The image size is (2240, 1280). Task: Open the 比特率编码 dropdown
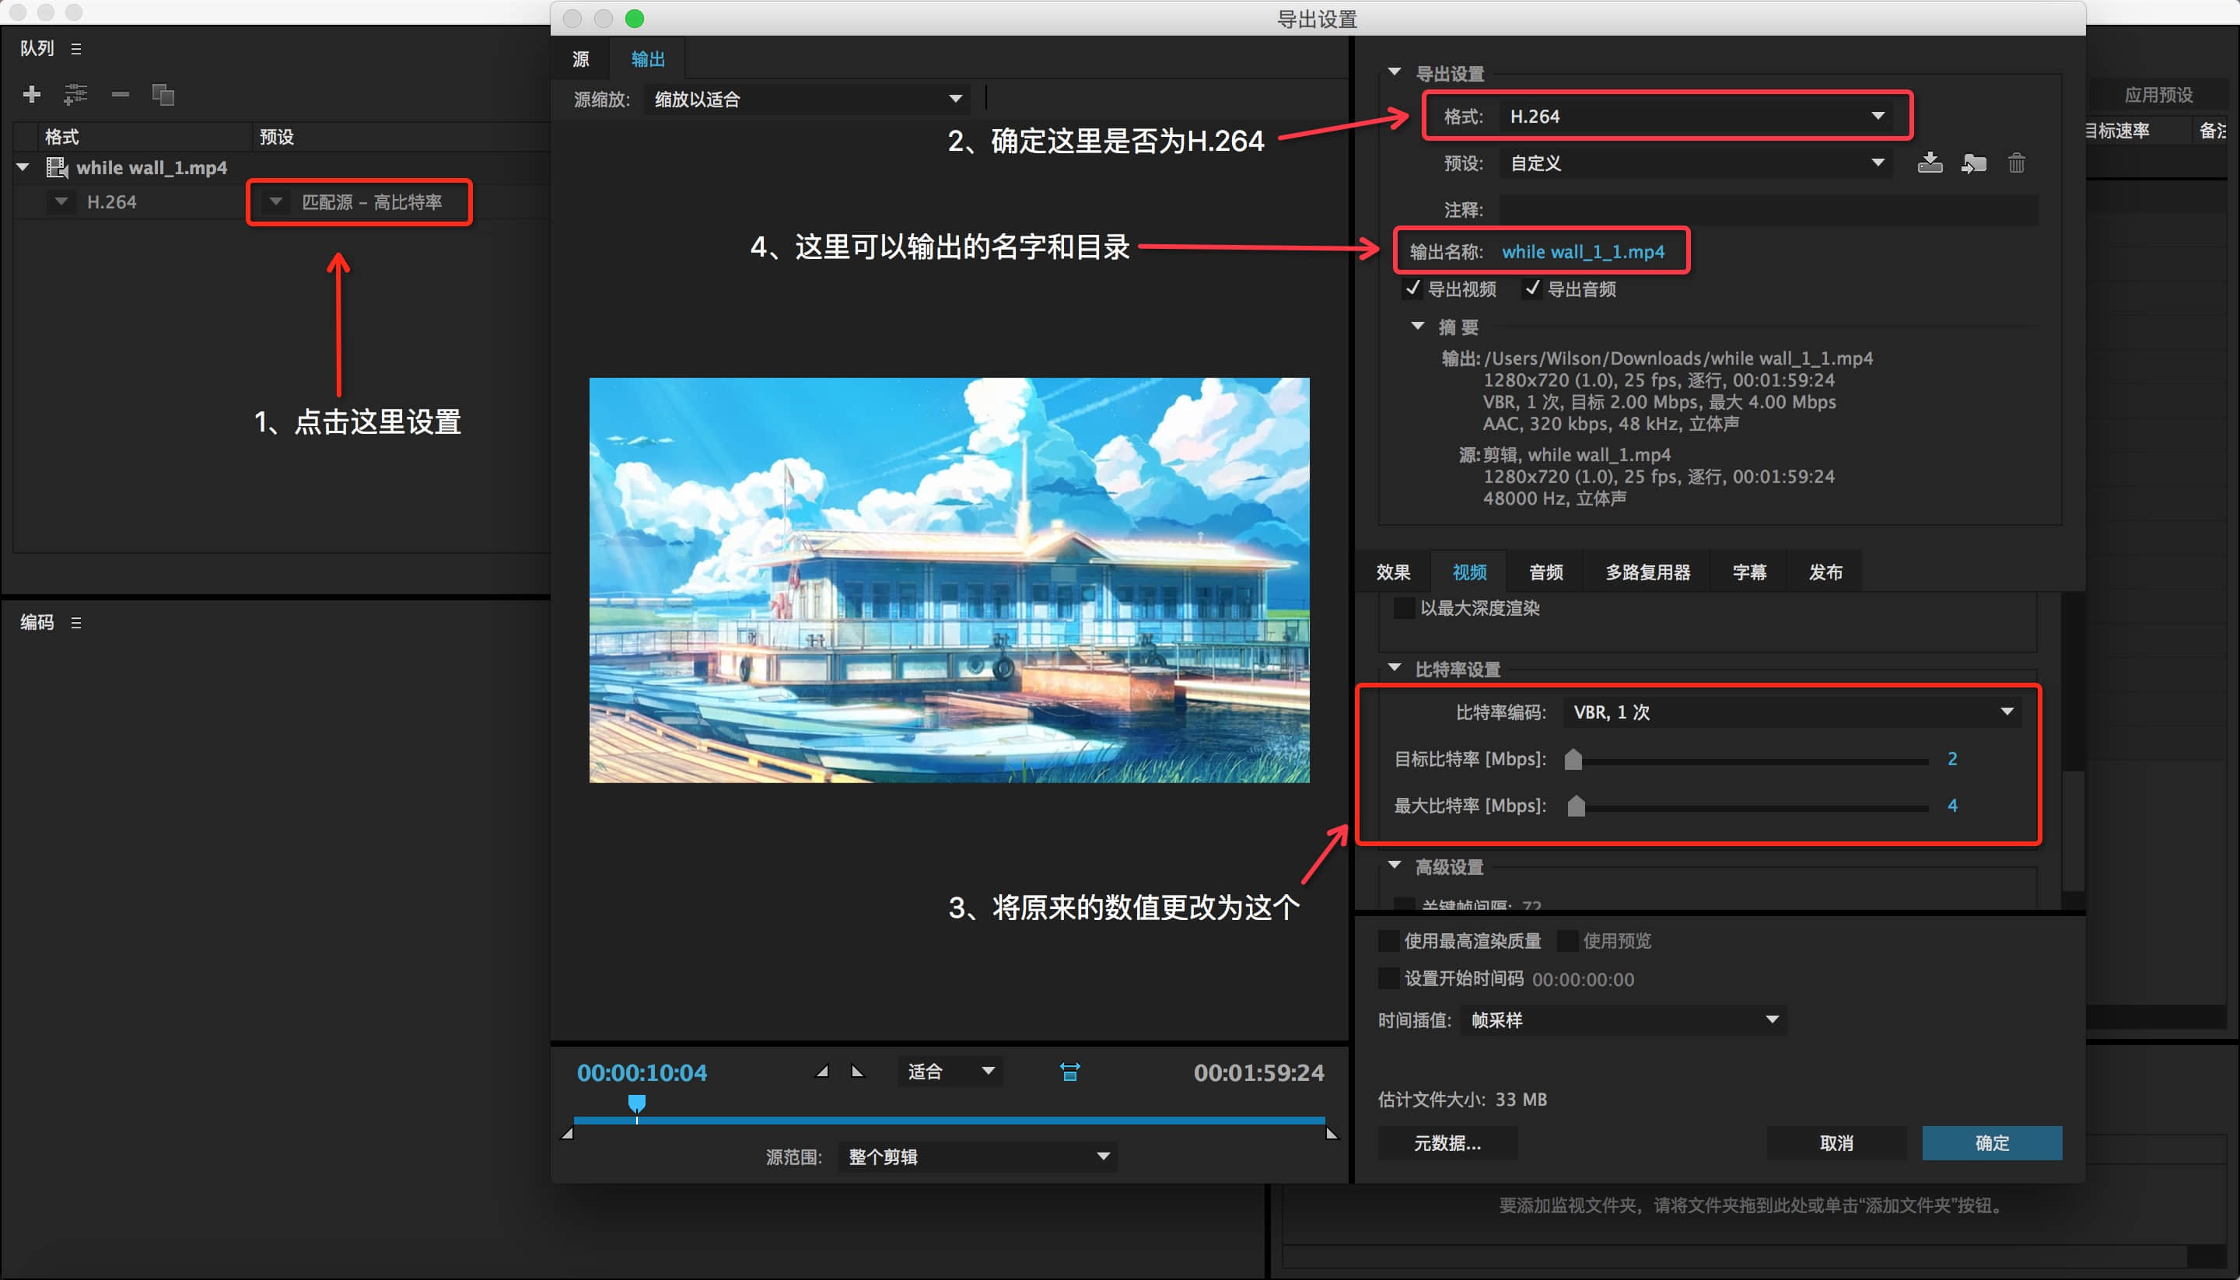[1792, 712]
